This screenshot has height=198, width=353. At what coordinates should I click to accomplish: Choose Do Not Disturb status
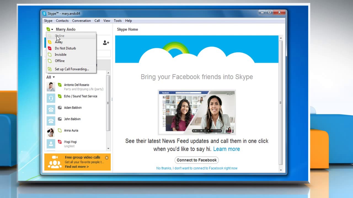(x=71, y=48)
